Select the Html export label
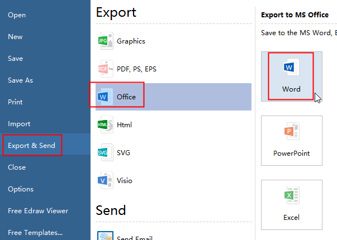The width and height of the screenshot is (337, 240). point(124,124)
